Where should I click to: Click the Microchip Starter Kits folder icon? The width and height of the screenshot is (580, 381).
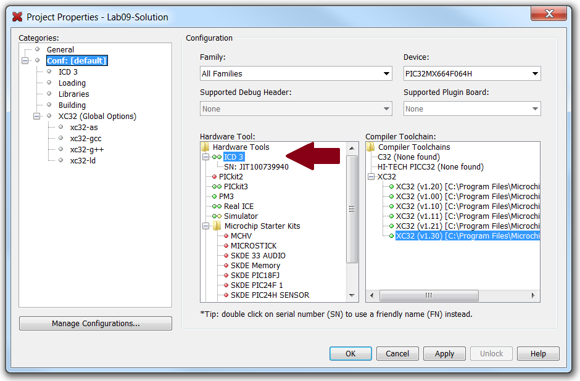(x=217, y=226)
